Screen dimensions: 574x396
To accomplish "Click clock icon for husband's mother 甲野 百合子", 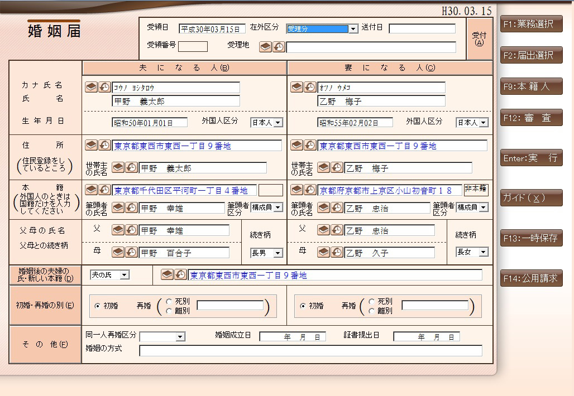I will pos(131,252).
